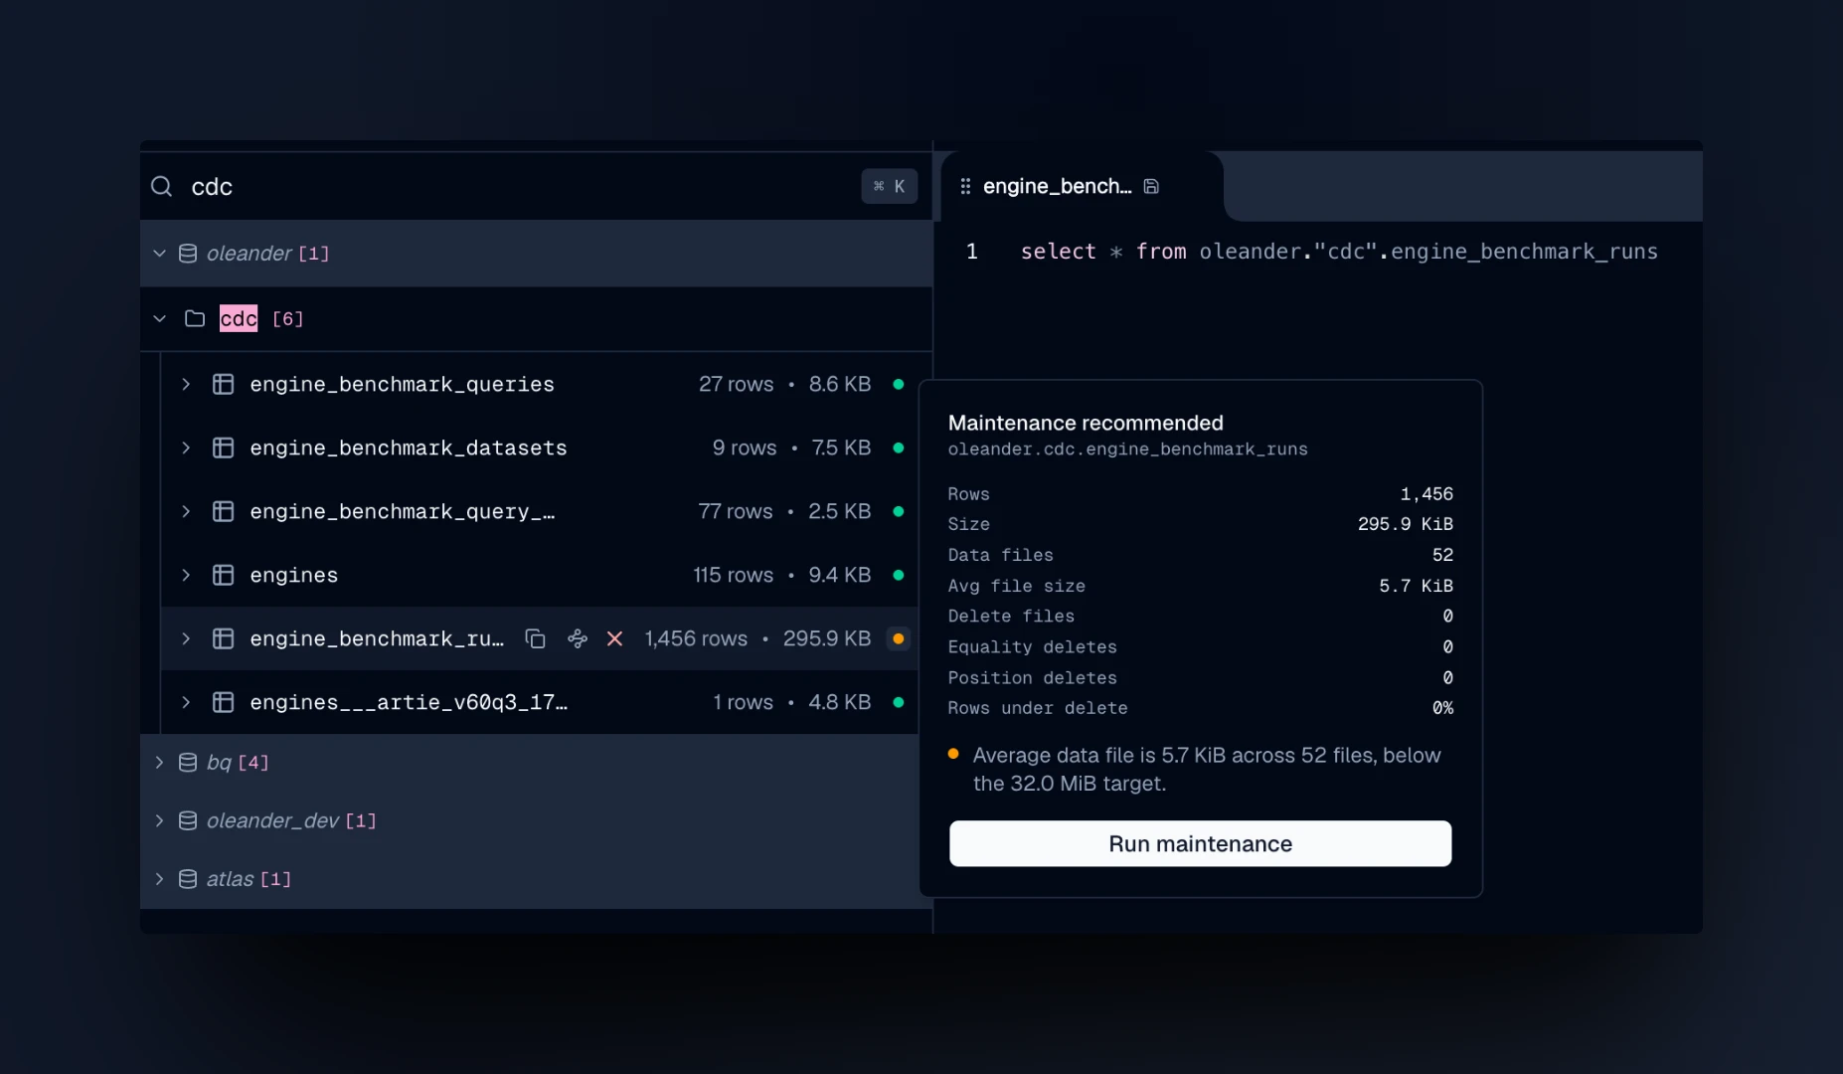
Task: Click the maintenance icon on engine_benchmark_ru… row
Action: point(578,638)
